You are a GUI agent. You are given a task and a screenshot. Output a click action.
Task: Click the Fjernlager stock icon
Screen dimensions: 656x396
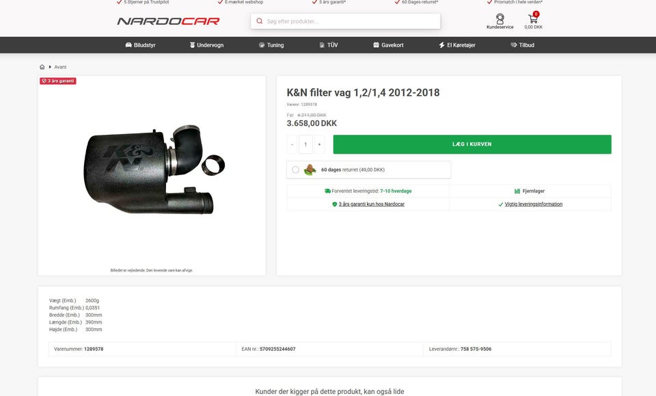517,191
